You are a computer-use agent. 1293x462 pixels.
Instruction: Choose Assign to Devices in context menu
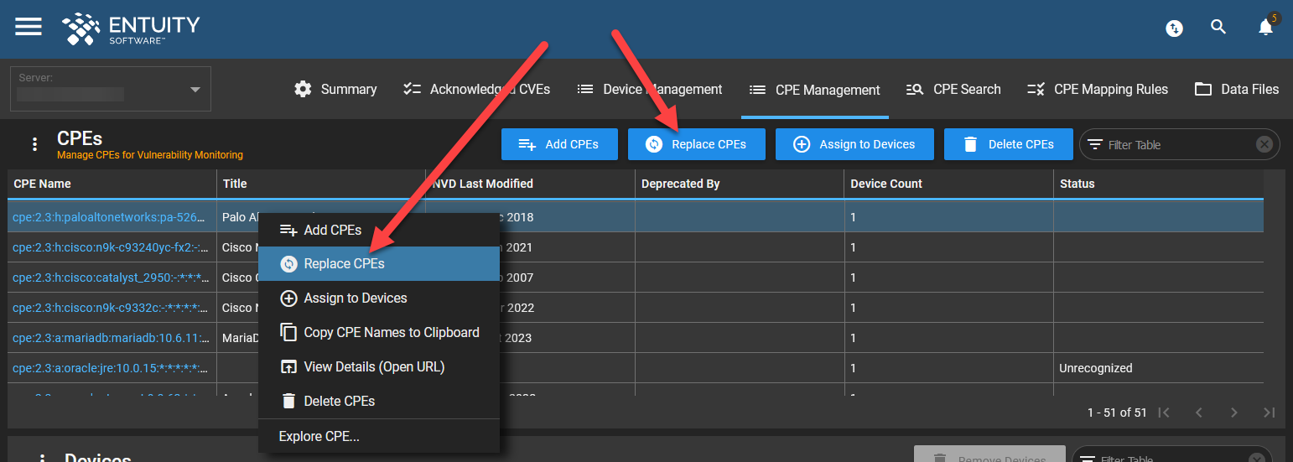379,298
